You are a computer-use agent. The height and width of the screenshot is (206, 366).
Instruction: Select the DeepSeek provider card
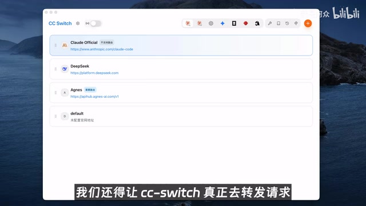click(x=181, y=69)
